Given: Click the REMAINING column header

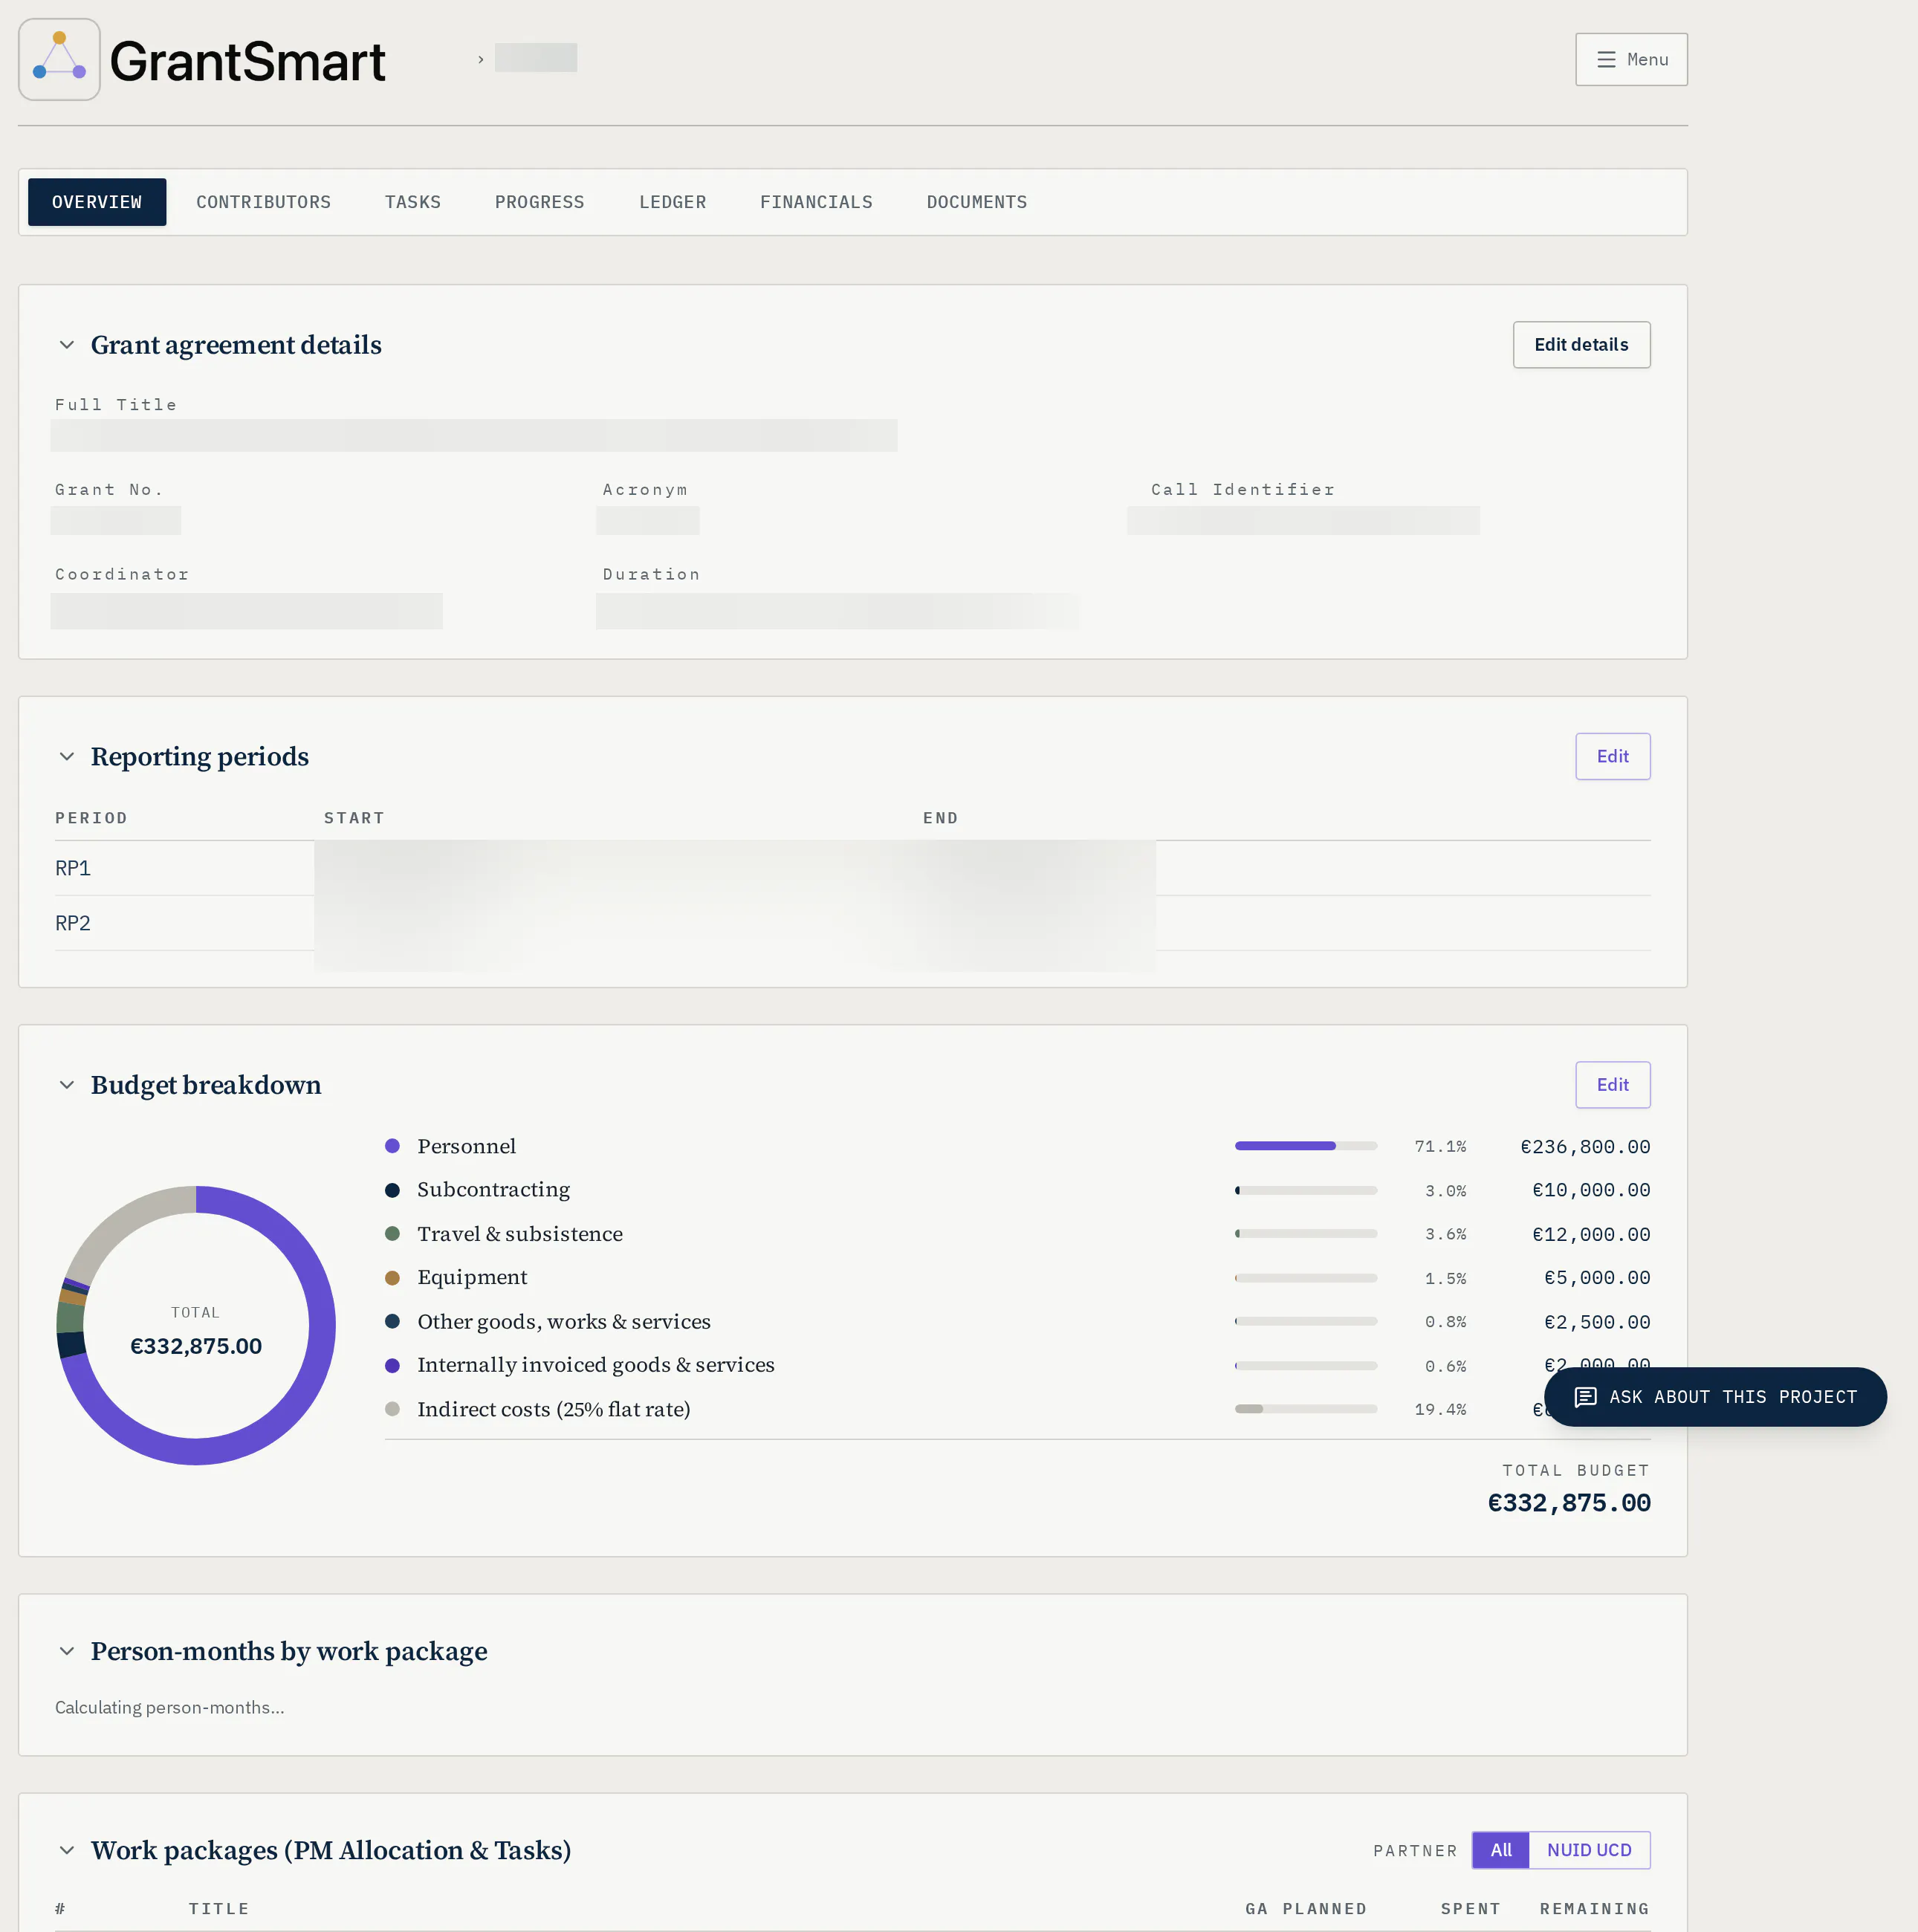Looking at the screenshot, I should click(1594, 1910).
